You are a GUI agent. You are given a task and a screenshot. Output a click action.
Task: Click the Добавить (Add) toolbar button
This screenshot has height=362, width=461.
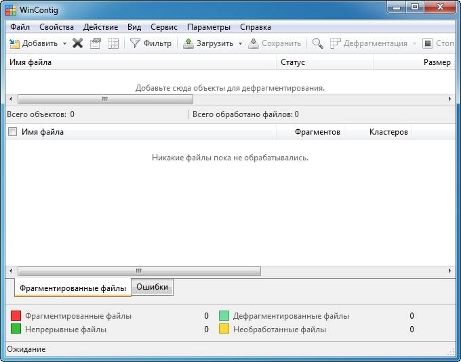pyautogui.click(x=33, y=43)
